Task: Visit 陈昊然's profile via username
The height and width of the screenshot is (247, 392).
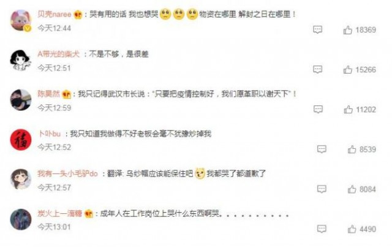Action: coord(49,94)
